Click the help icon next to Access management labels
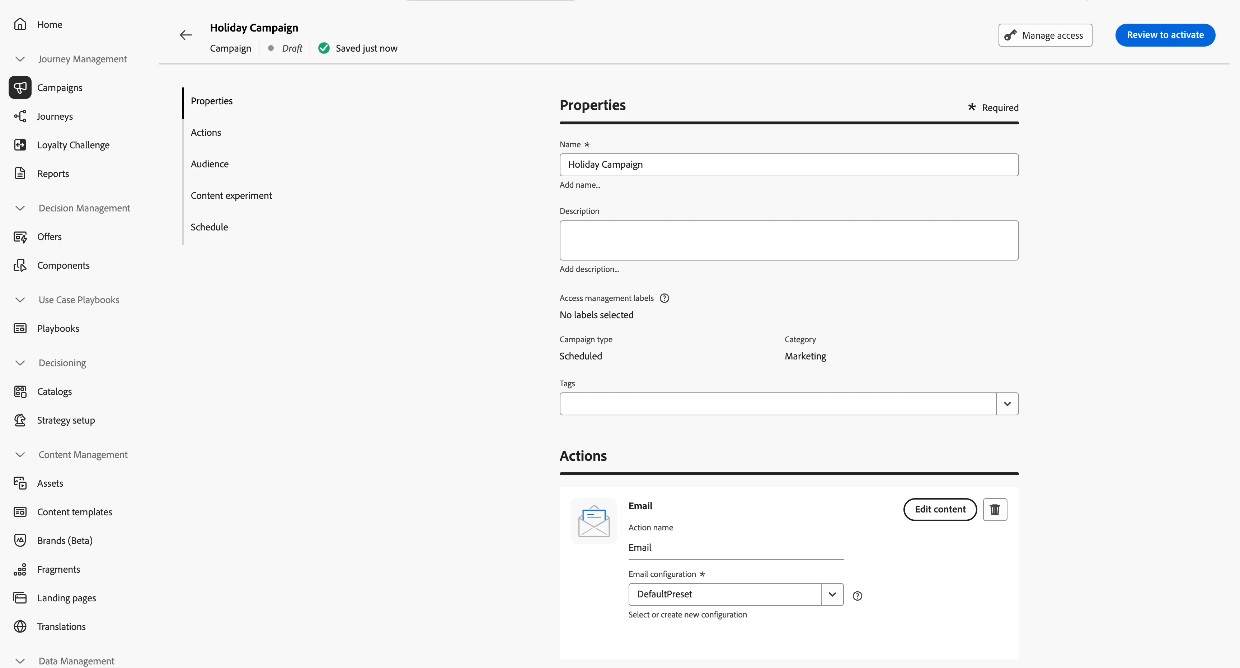This screenshot has height=668, width=1240. (664, 298)
